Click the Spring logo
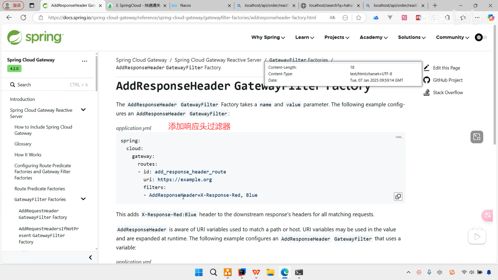The image size is (498, 280). click(x=36, y=37)
